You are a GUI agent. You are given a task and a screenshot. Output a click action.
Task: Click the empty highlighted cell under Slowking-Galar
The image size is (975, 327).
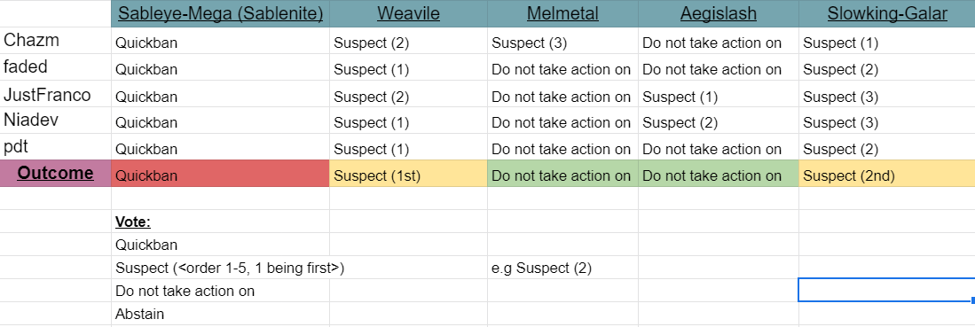click(x=886, y=291)
